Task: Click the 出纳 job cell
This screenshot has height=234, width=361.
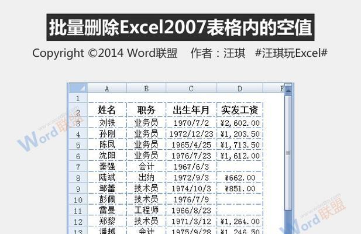Action: [x=146, y=177]
